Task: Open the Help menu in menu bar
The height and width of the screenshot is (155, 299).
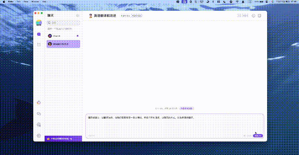Action: tap(44, 2)
